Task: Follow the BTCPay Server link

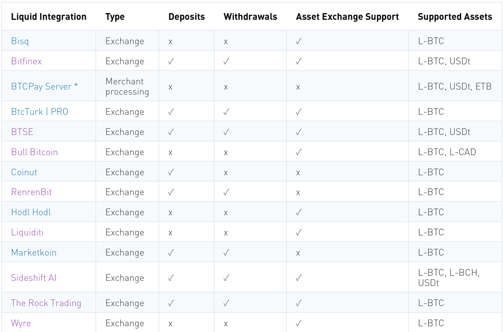Action: (44, 86)
